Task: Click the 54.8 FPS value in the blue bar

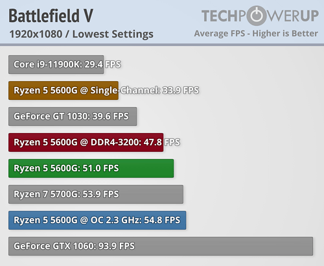Action: click(x=162, y=220)
